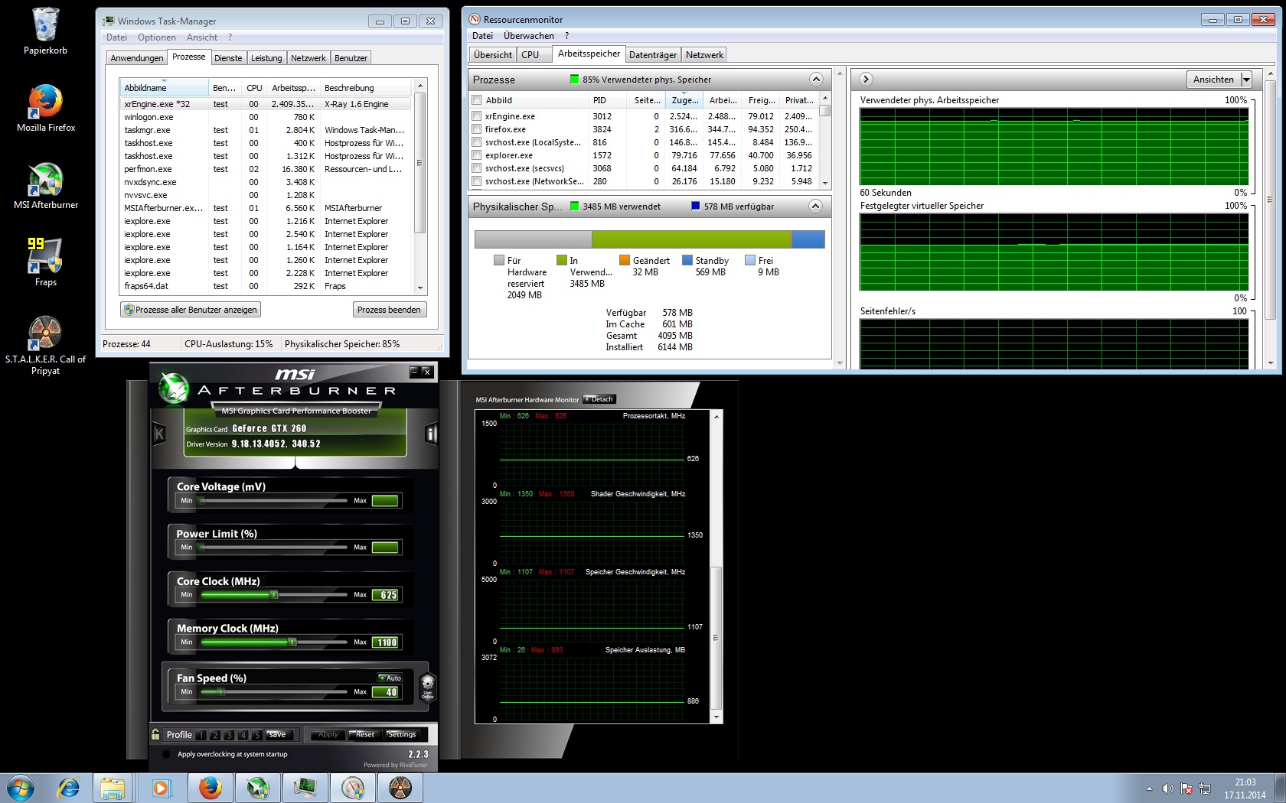Open the Windows Start menu orb
1286x803 pixels.
coord(21,788)
